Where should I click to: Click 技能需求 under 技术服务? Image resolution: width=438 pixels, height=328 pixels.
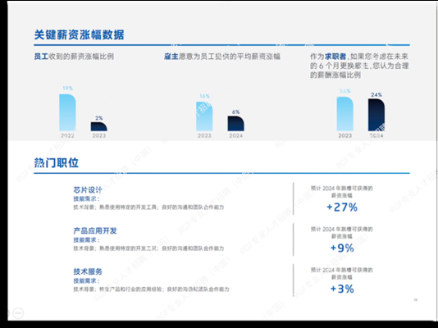(x=86, y=280)
